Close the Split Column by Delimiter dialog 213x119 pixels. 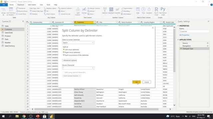[x=153, y=28]
